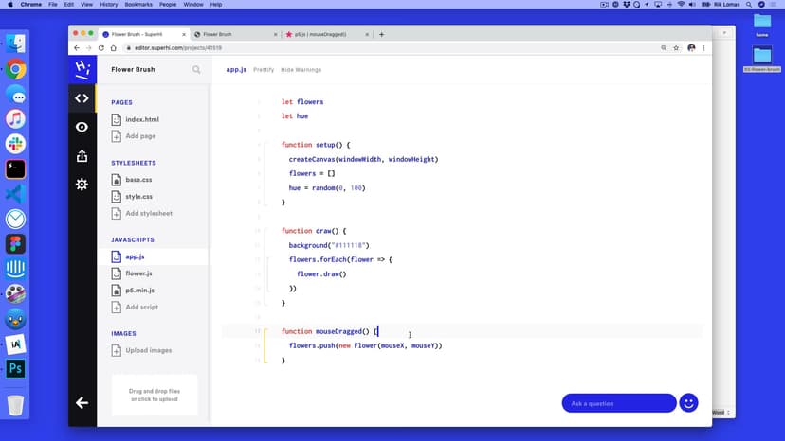This screenshot has width=785, height=441.
Task: Click the back arrow at sidebar bottom
Action: [x=82, y=403]
